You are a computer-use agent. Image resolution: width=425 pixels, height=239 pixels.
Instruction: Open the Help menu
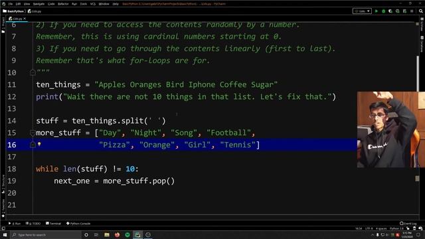click(x=116, y=4)
